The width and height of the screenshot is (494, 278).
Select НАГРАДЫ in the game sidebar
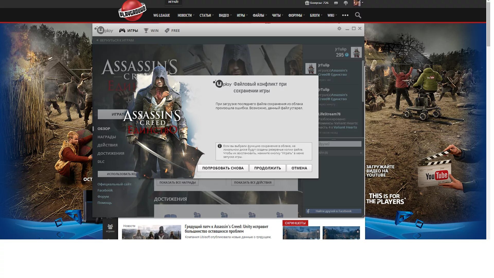pyautogui.click(x=107, y=137)
